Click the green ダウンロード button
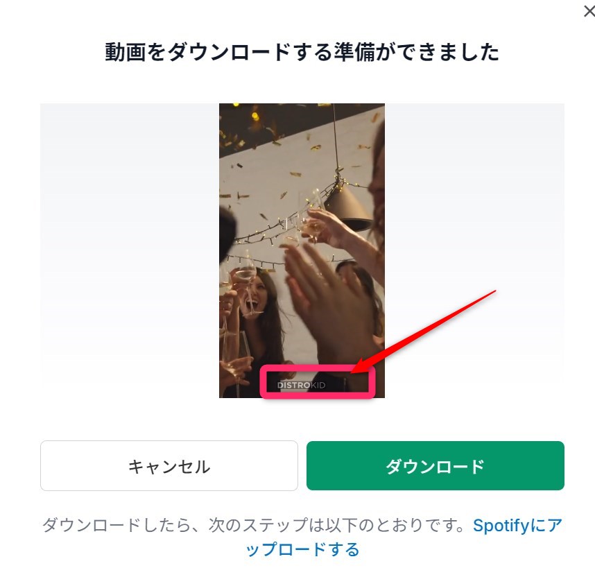 [436, 465]
